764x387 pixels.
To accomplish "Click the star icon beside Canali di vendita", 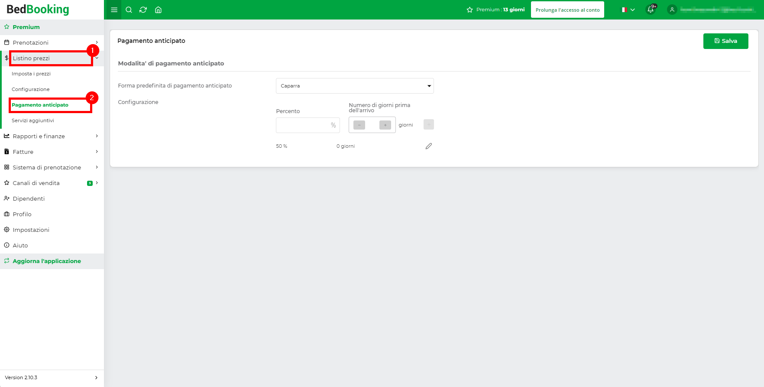I will click(6, 183).
